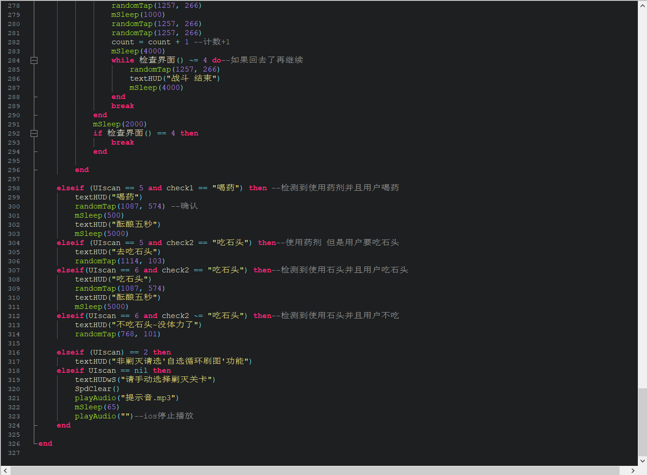Click textHUD("不吃石头-没体力了") line
The height and width of the screenshot is (475, 647).
tap(138, 325)
